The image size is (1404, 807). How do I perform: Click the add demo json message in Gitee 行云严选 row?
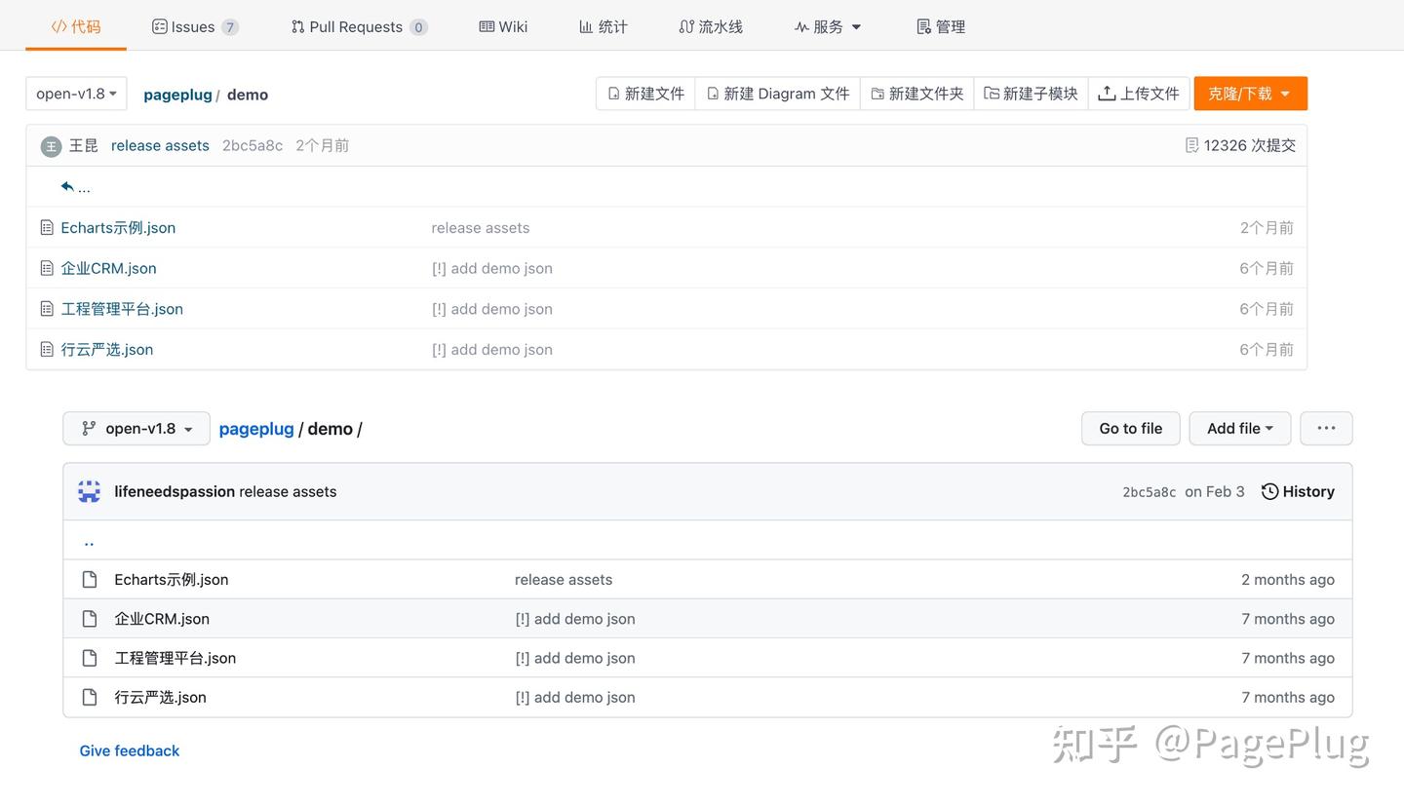pyautogui.click(x=492, y=349)
